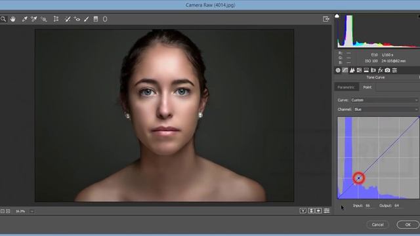Click the Cancel button
Viewport: 420px width, 236px height.
377,224
